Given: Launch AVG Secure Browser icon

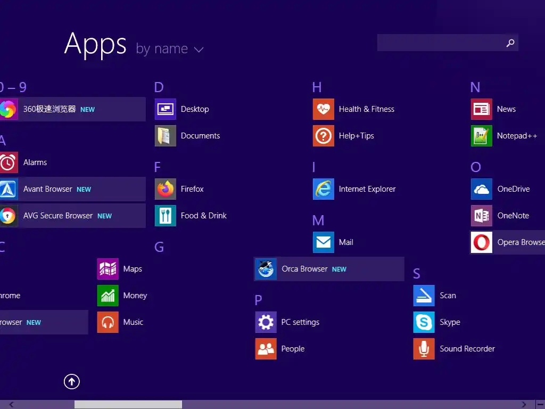Looking at the screenshot, I should tap(9, 216).
